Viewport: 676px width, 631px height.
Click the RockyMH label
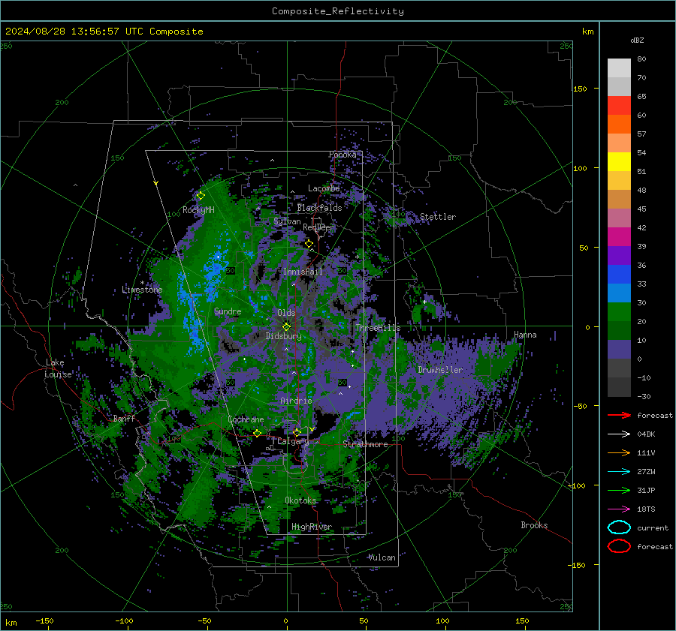198,210
